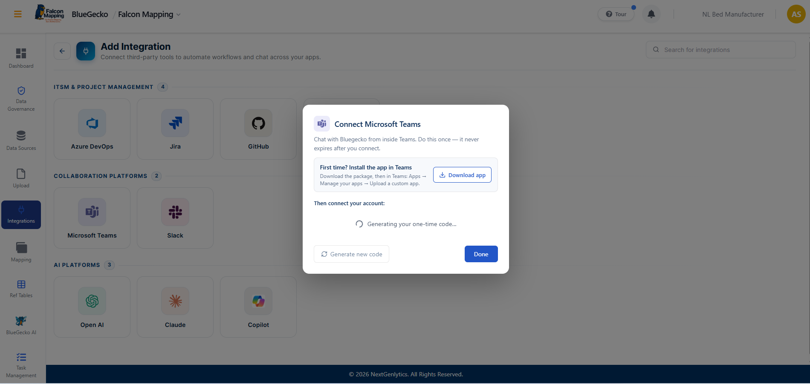The height and width of the screenshot is (384, 810).
Task: Go to Dashboard in sidebar
Action: pos(21,58)
